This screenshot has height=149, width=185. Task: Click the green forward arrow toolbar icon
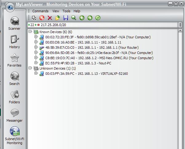click(90, 18)
